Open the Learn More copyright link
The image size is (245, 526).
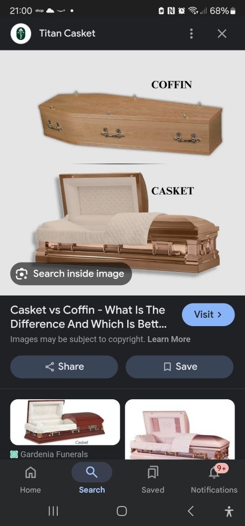[x=169, y=339]
